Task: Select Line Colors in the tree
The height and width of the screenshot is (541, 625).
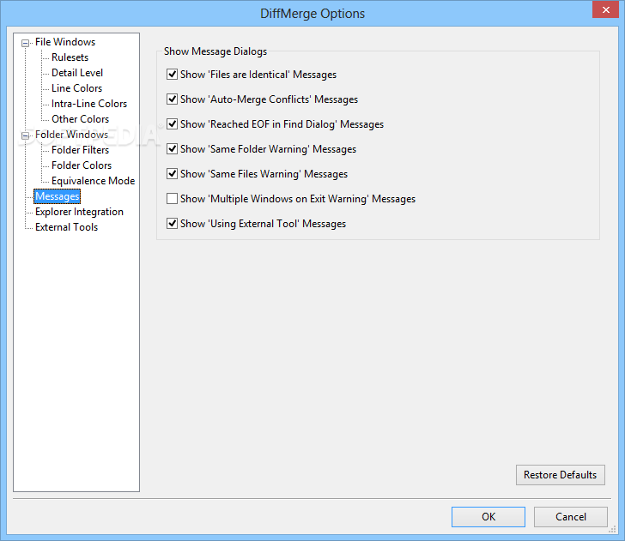Action: (x=76, y=88)
